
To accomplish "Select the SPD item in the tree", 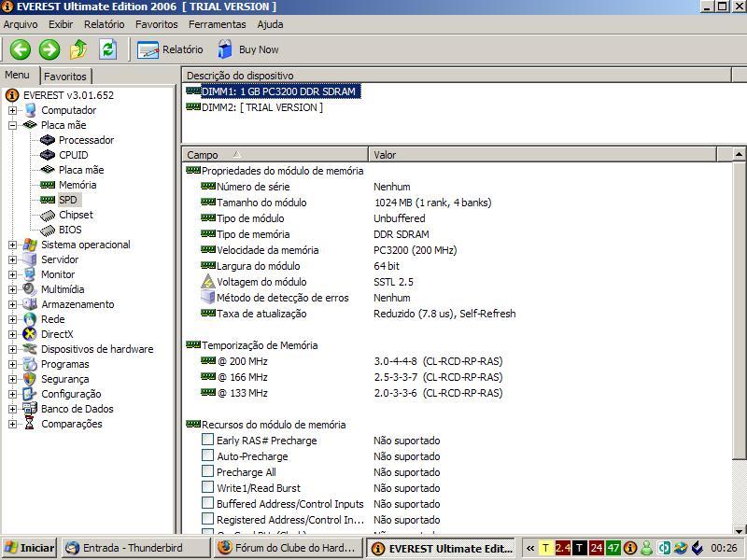I will coord(67,200).
